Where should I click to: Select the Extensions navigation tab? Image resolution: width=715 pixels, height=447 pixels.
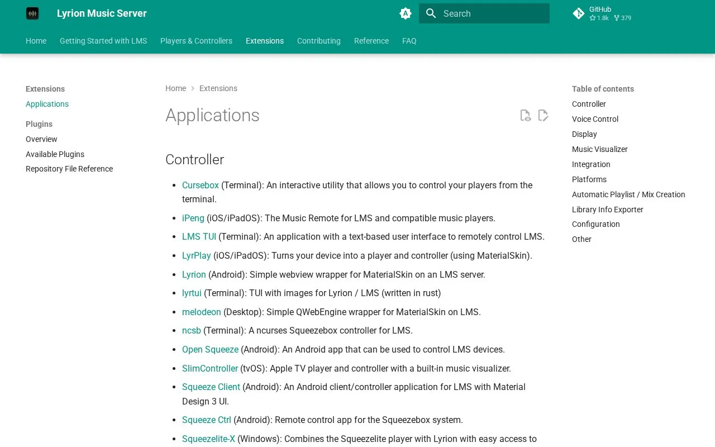(x=265, y=41)
